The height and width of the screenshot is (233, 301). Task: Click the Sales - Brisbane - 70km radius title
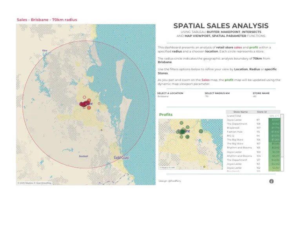pos(47,20)
